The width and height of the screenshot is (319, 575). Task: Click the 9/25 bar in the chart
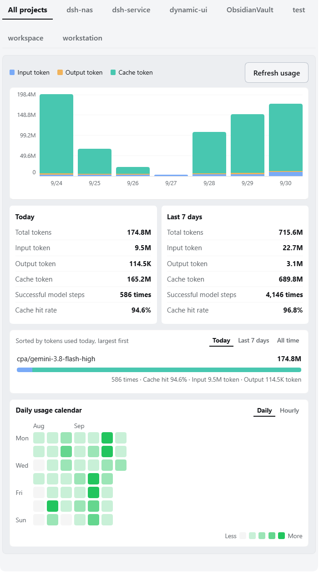[95, 162]
